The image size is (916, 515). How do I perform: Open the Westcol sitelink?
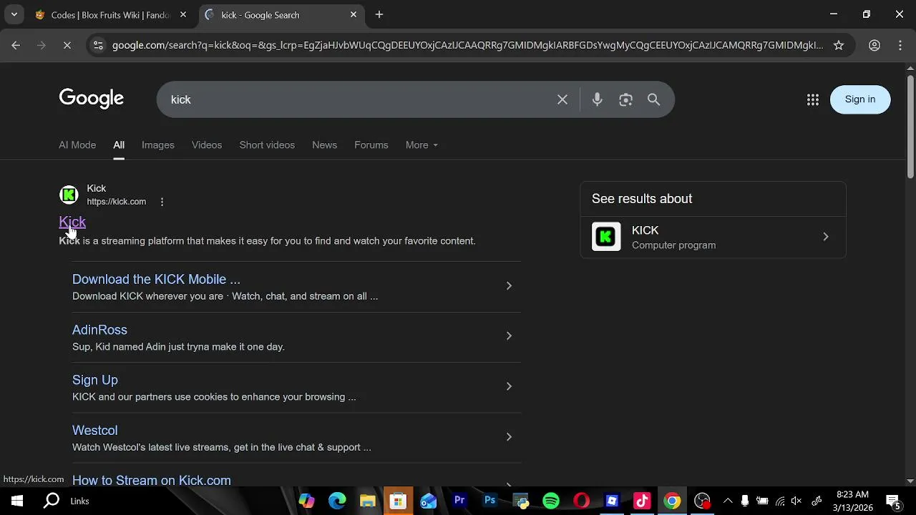point(94,430)
